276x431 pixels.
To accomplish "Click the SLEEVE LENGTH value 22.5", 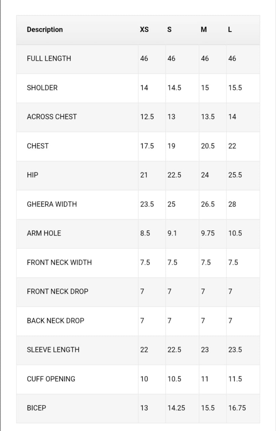I will coord(174,350).
